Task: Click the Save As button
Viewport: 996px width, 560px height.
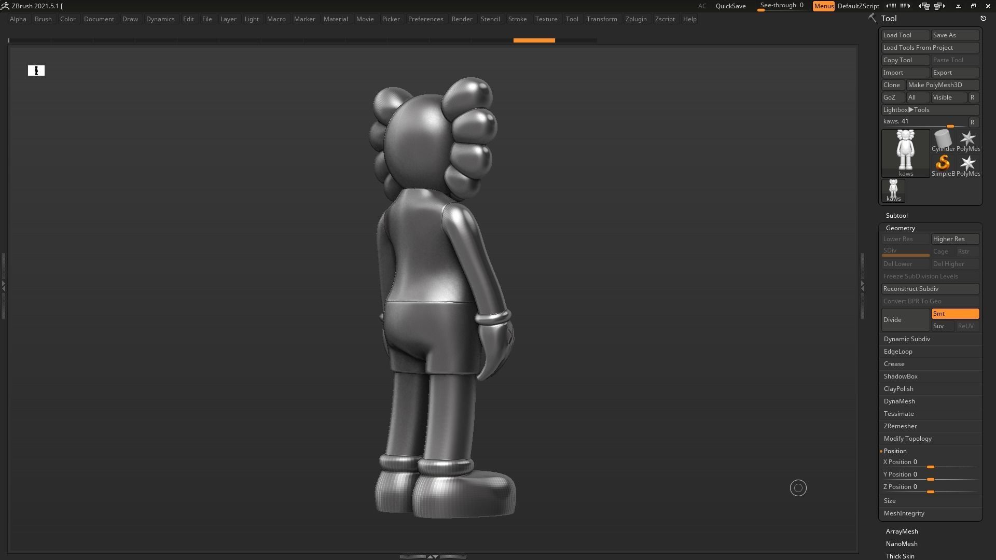Action: click(955, 35)
